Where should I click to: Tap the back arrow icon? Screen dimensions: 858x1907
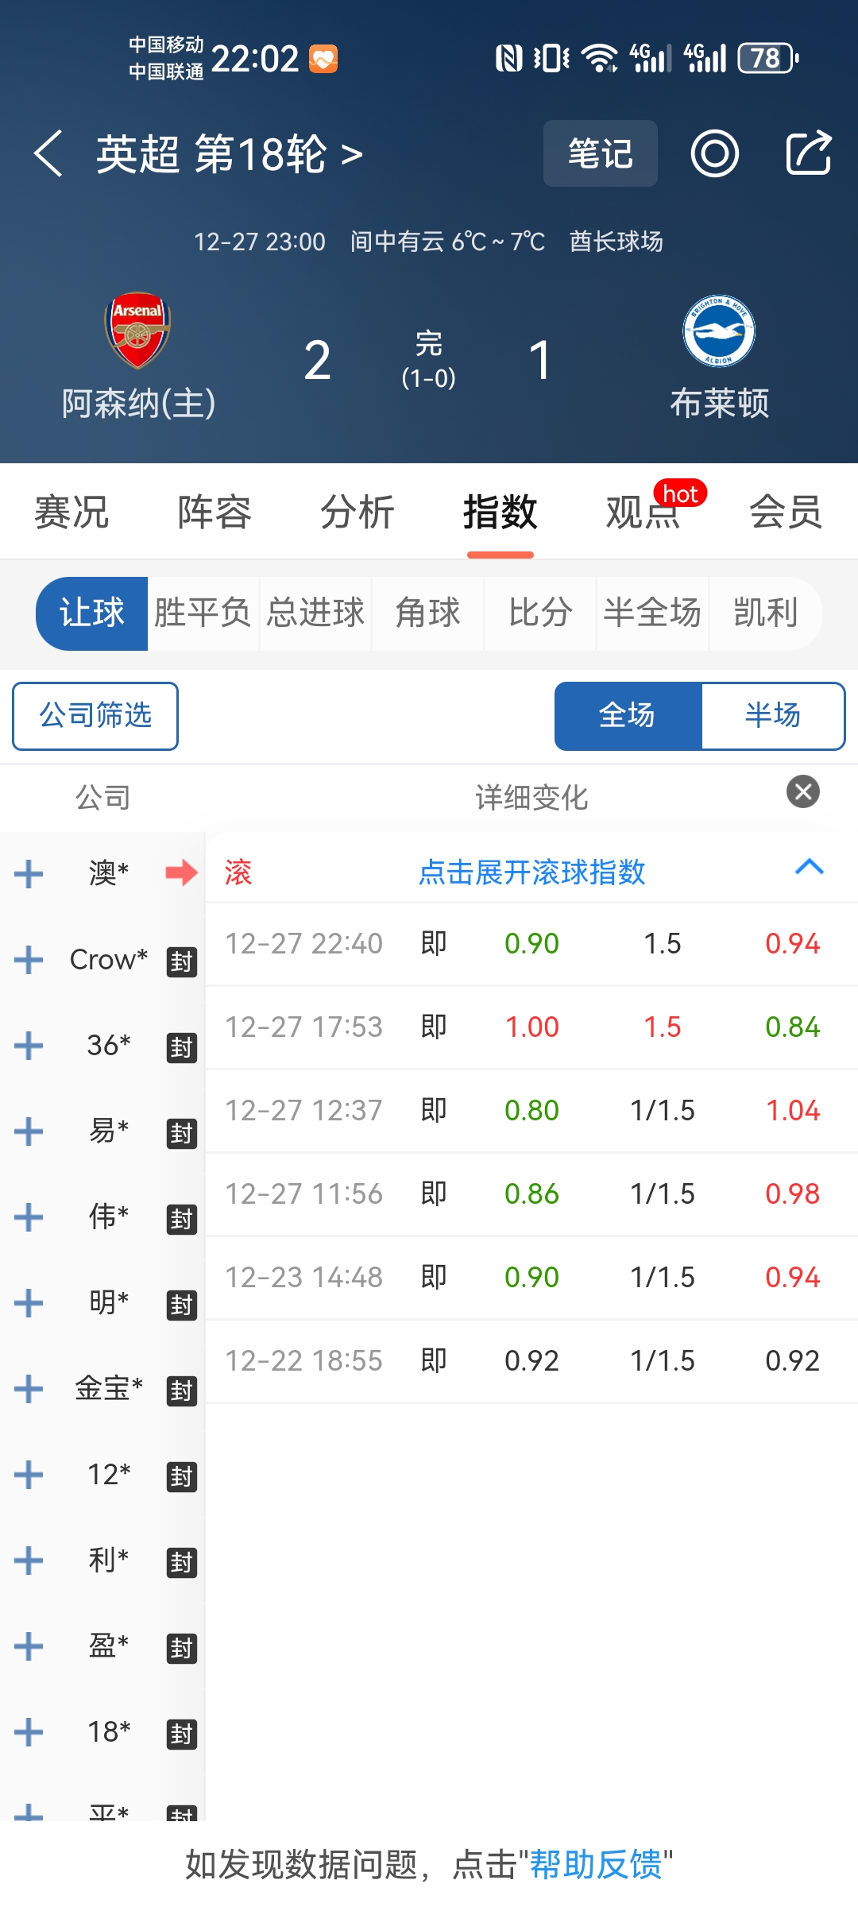(48, 153)
